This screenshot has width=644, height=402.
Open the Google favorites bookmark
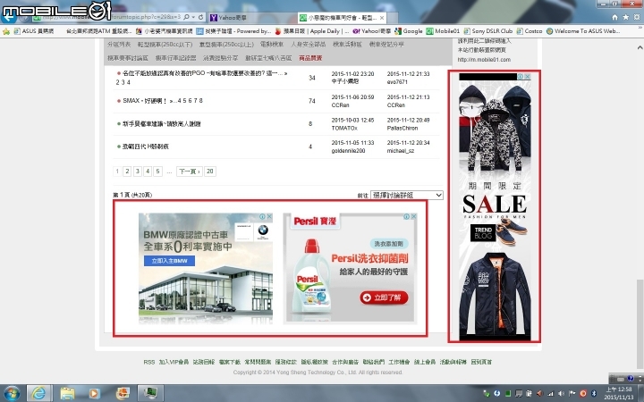pos(409,31)
